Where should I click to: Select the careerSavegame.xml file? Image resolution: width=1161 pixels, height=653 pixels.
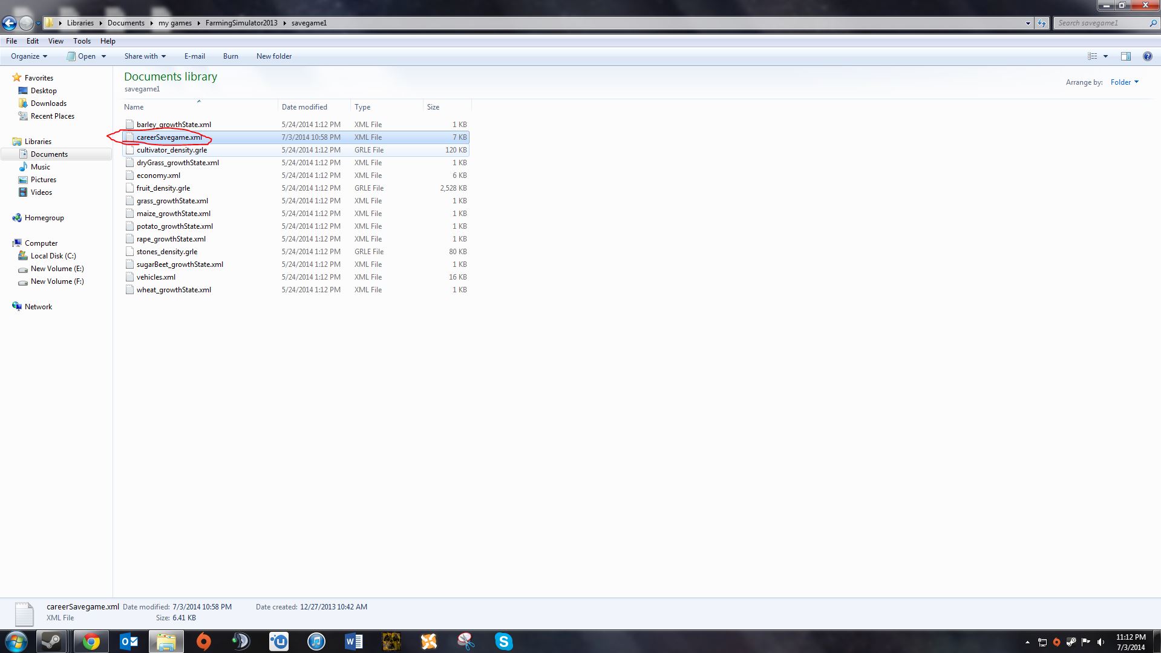[x=296, y=137]
